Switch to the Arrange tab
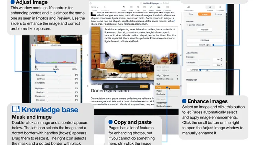The width and height of the screenshot is (258, 145). click(218, 14)
